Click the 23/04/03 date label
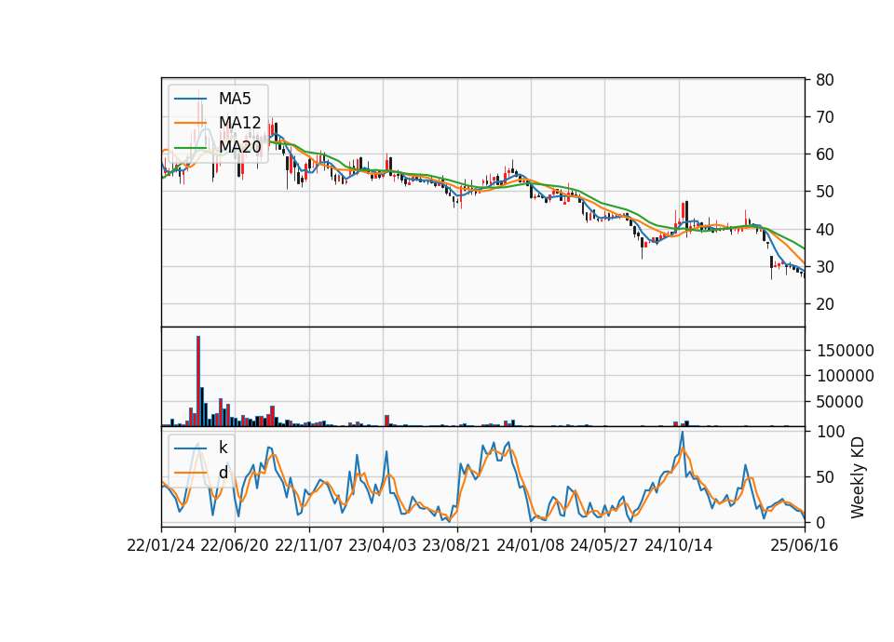This screenshot has height=642, width=894. point(383,545)
